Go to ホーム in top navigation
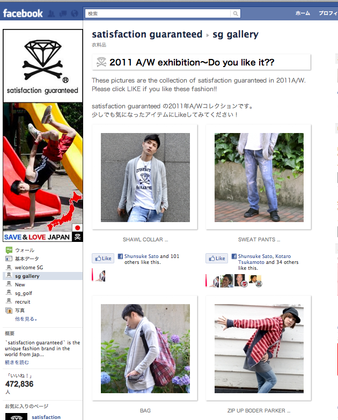Viewport: 338px width, 420px height. click(x=303, y=13)
